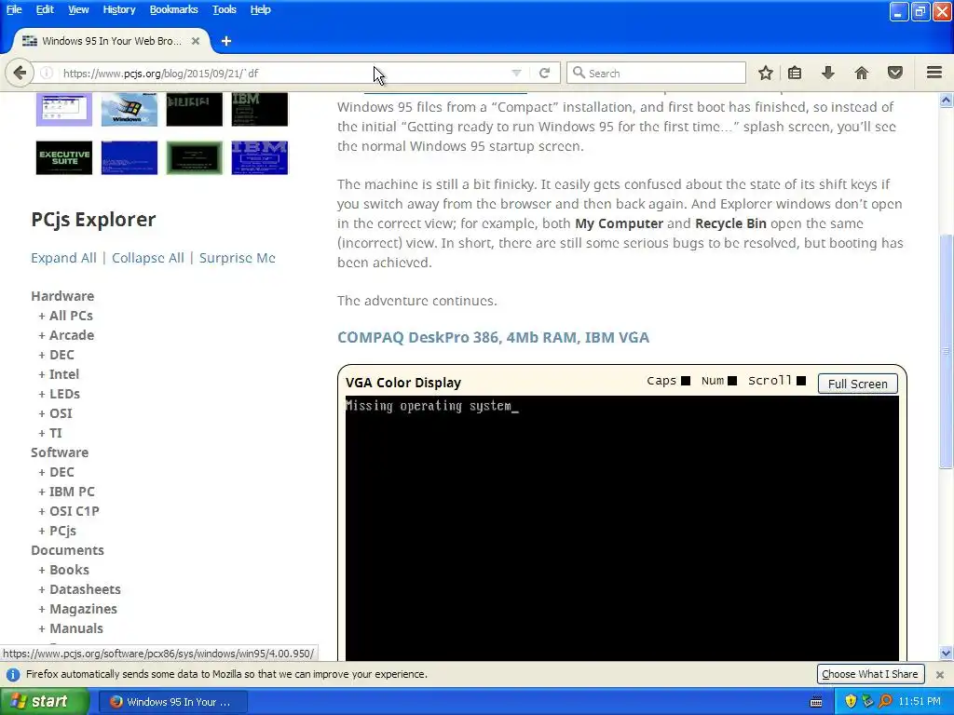Click the Full Screen button

857,384
